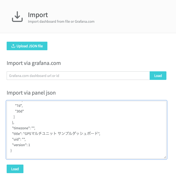Click Load beside the Grafana.com url field
Screen dimensions: 176x179
[158, 76]
